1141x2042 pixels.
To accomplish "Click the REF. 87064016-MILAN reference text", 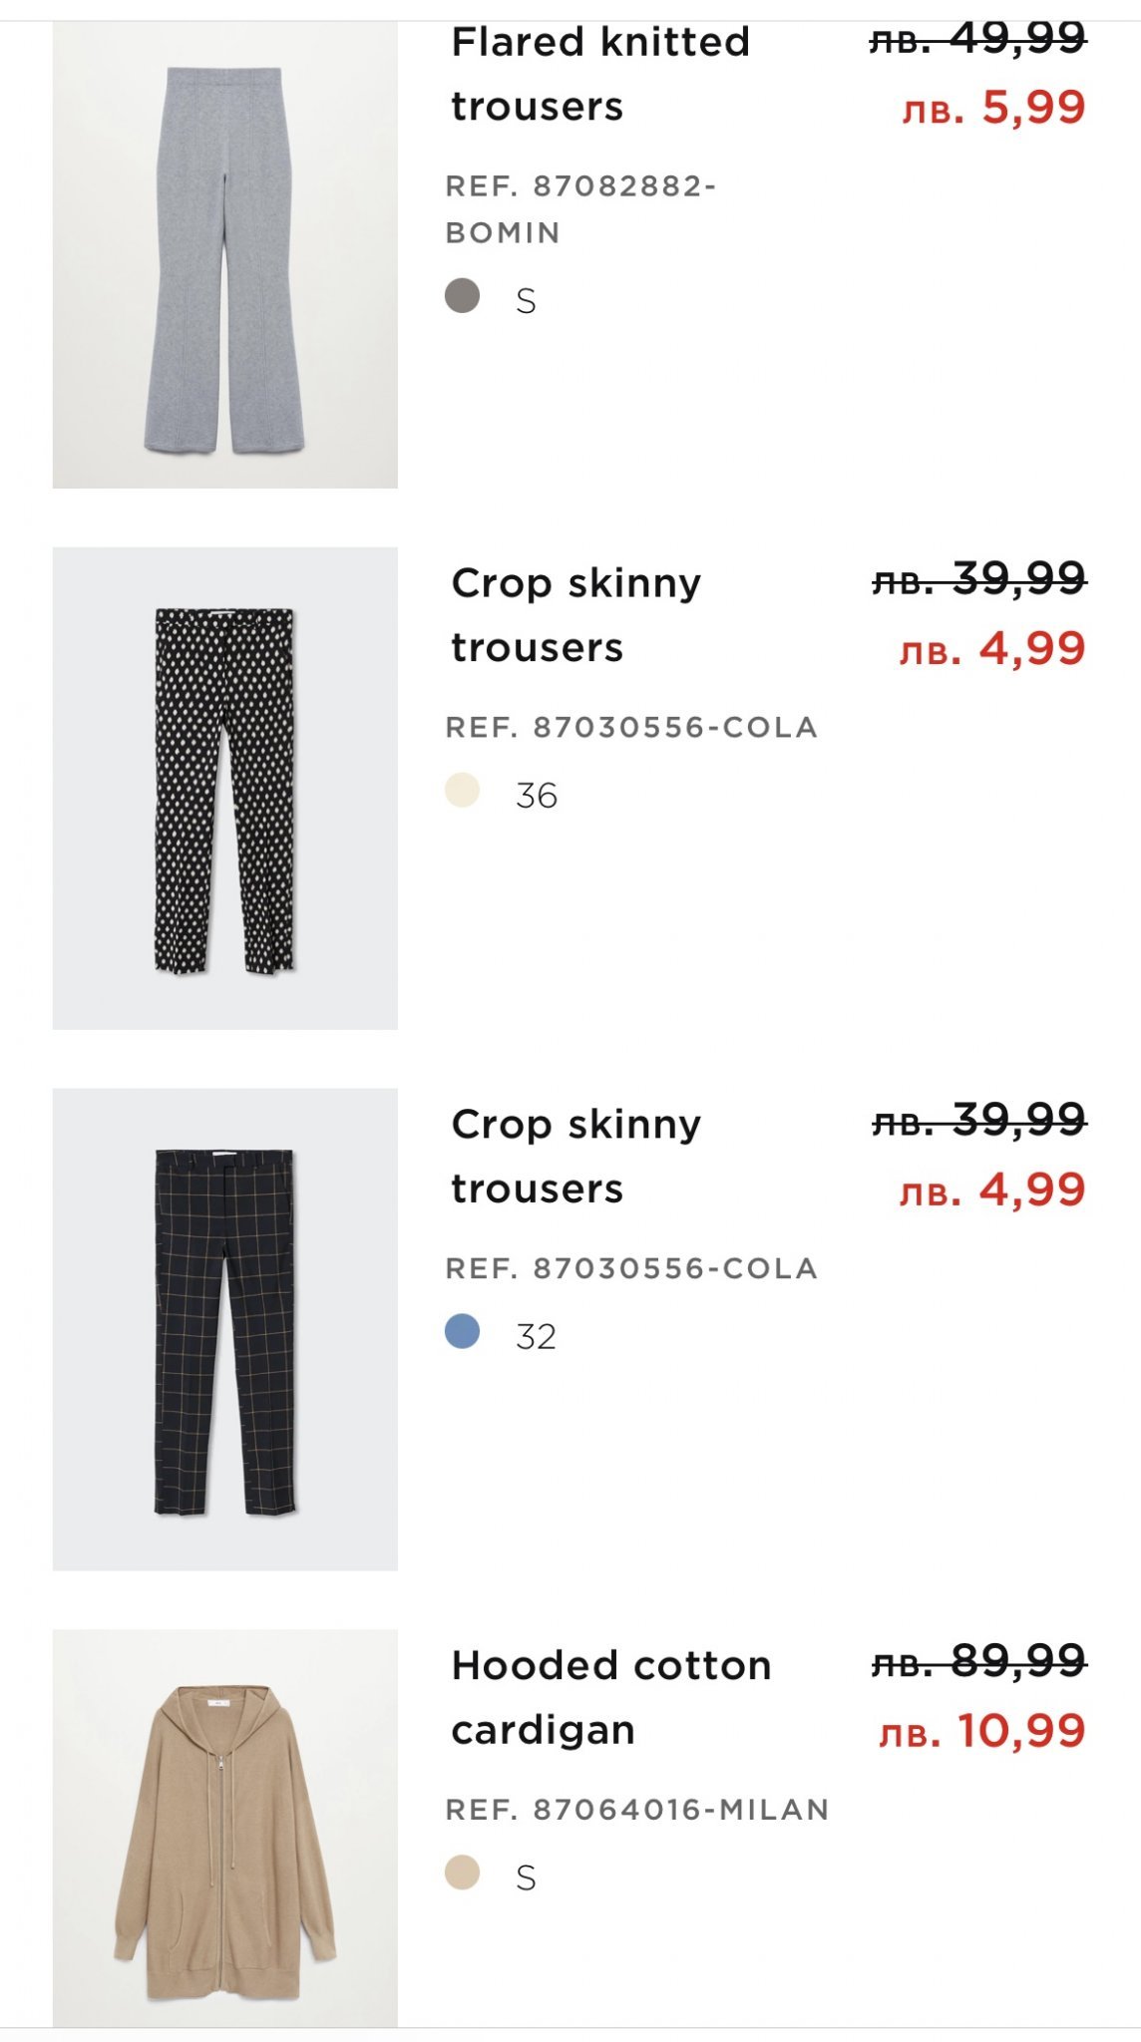I will (x=636, y=1810).
